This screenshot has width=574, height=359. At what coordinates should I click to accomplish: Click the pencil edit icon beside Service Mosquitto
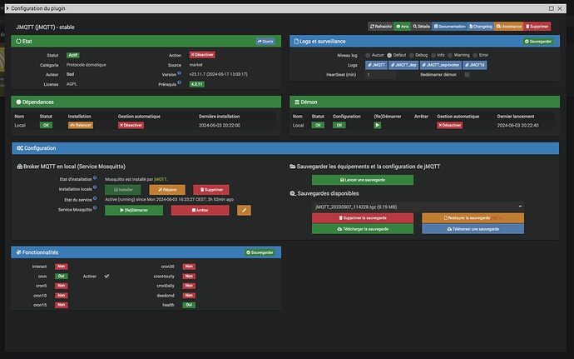(244, 210)
